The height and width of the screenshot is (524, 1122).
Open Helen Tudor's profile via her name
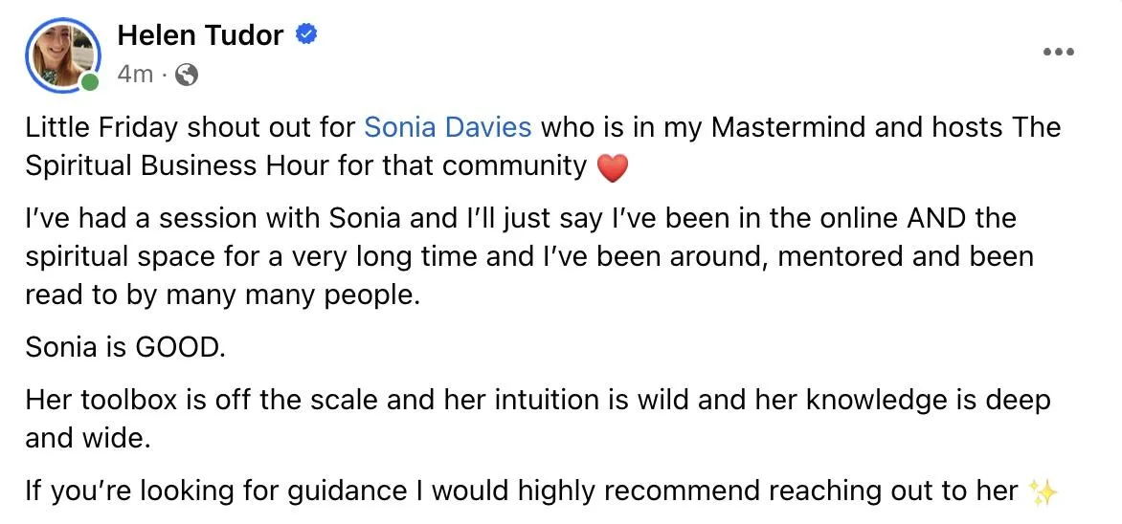tap(200, 36)
